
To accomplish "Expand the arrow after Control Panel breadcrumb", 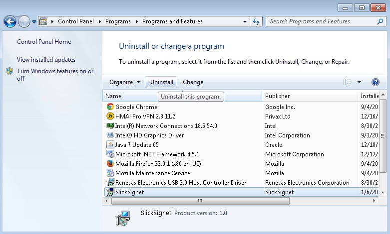I will tap(100, 21).
